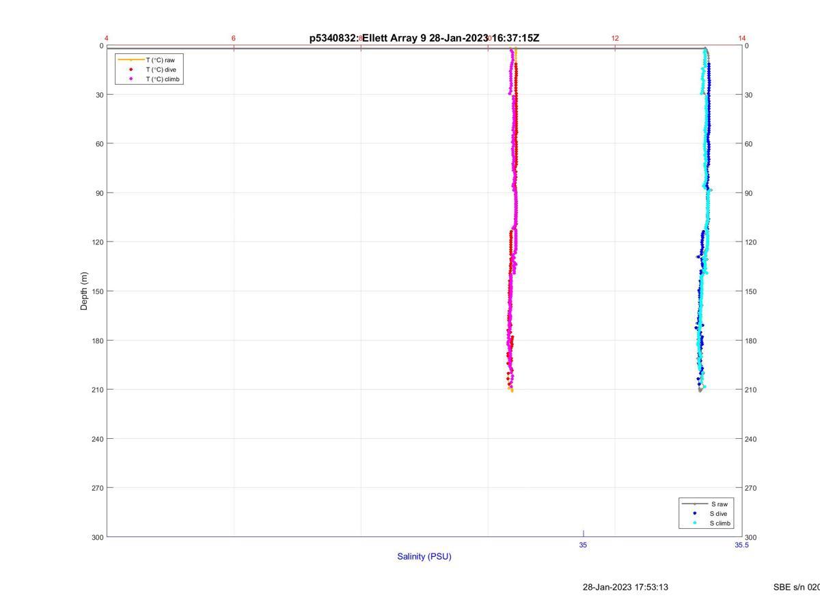Click the magenta dot marker for T climb
Image resolution: width=820 pixels, height=604 pixels.
point(131,79)
